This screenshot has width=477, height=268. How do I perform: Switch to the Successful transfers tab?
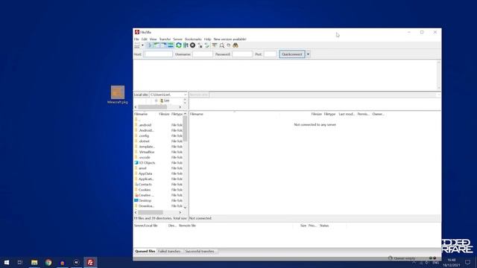[200, 252]
